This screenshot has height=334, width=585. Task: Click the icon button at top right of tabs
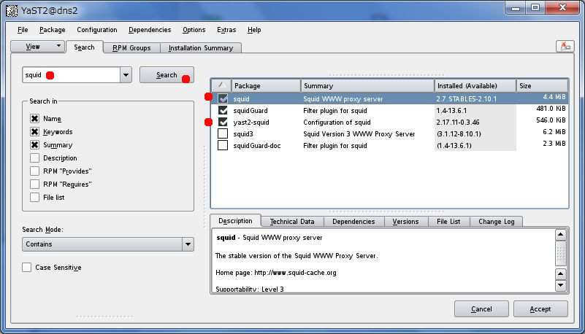[x=565, y=47]
